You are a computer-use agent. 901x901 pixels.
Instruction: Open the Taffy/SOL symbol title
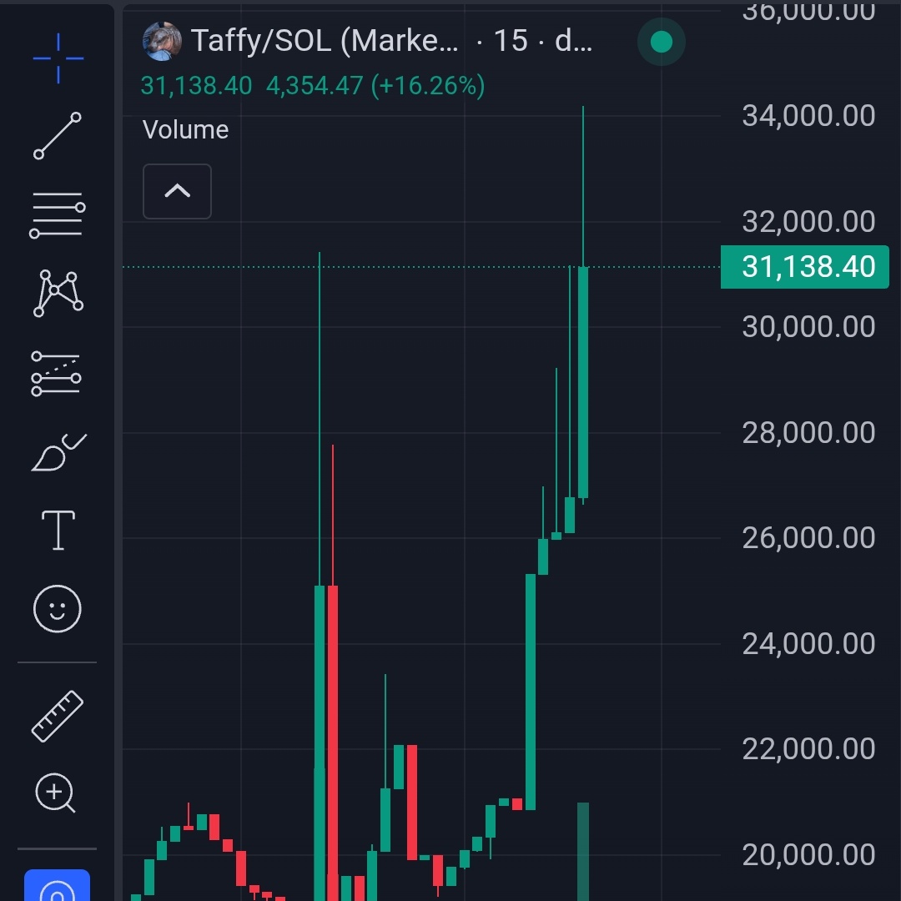[325, 41]
